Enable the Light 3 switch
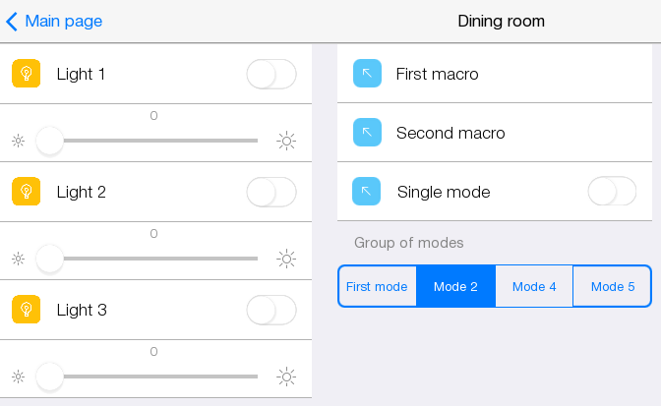 point(270,310)
